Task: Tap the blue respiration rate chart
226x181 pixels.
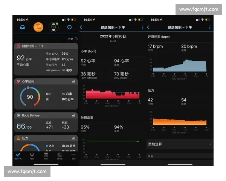Action: click(x=180, y=66)
